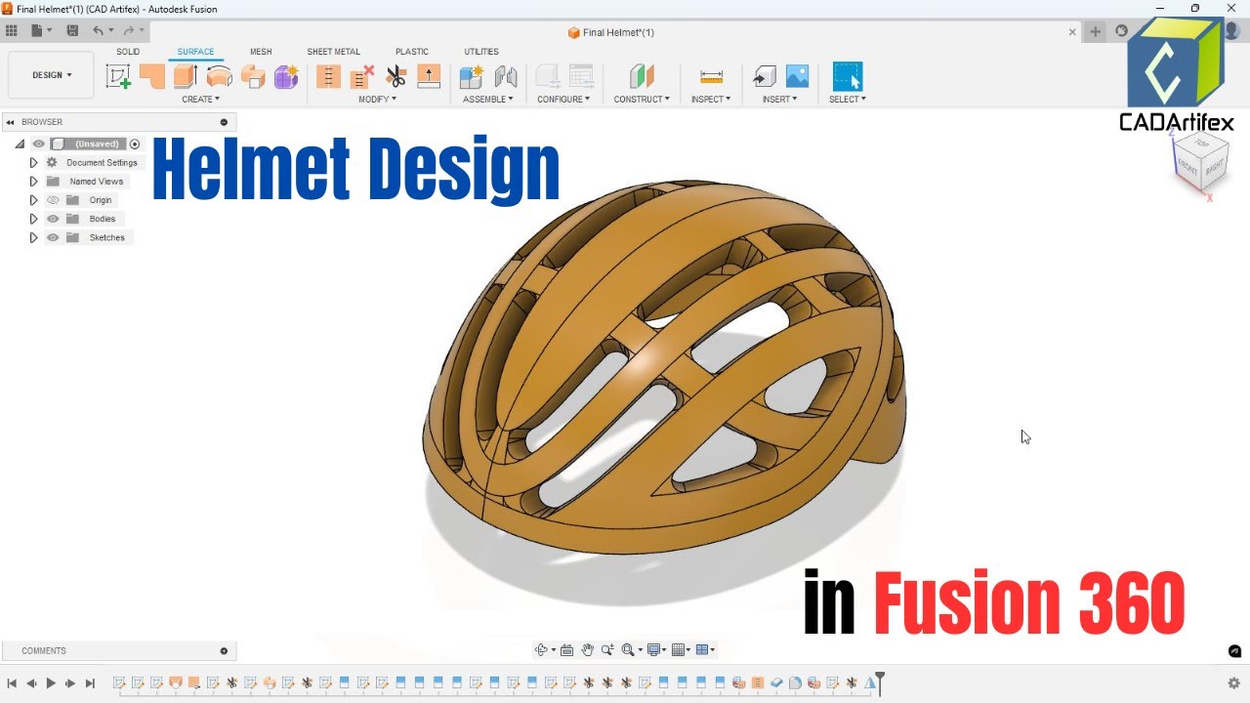Toggle Origin folder visibility eye
1250x703 pixels.
point(53,200)
